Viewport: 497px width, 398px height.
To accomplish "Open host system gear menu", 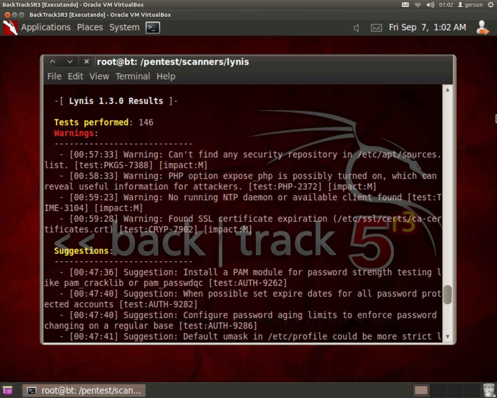I will (x=491, y=5).
